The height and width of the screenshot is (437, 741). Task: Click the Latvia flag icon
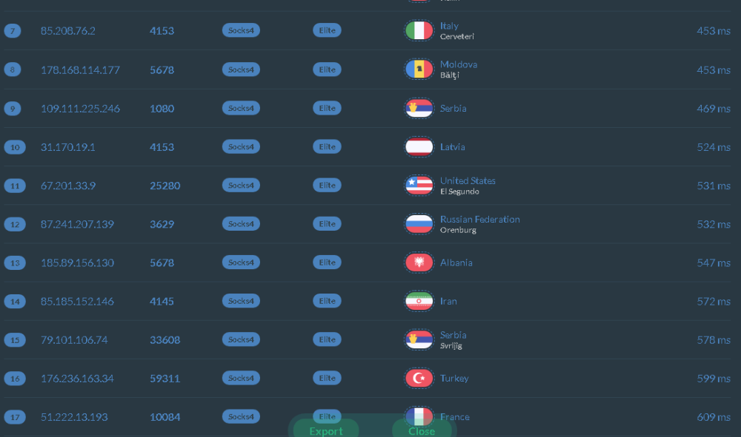coord(419,146)
